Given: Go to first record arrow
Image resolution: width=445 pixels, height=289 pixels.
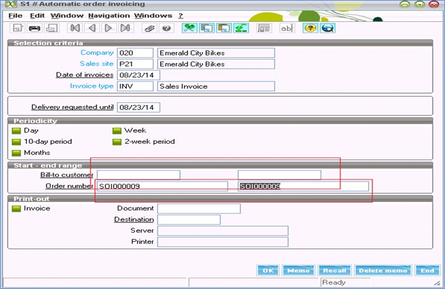Looking at the screenshot, I should pyautogui.click(x=75, y=28).
